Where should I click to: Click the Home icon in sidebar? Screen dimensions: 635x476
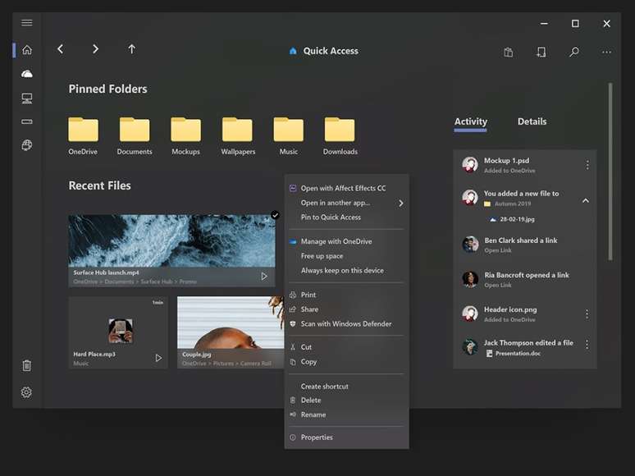26,50
